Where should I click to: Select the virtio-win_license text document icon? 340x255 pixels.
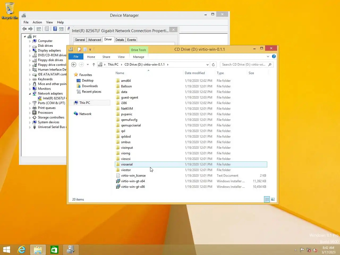coord(118,176)
